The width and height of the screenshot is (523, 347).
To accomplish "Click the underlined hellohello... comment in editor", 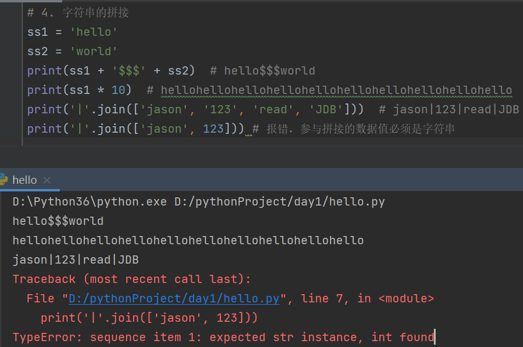I will point(336,90).
